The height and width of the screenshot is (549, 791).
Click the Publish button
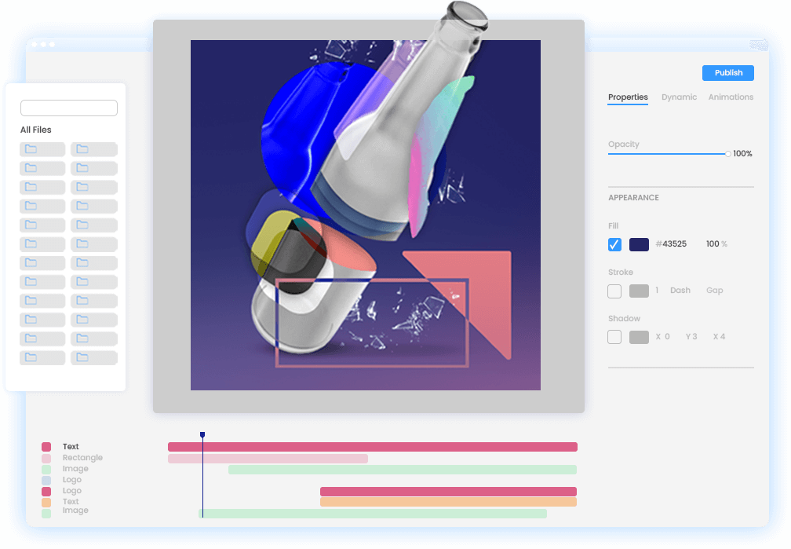coord(728,73)
